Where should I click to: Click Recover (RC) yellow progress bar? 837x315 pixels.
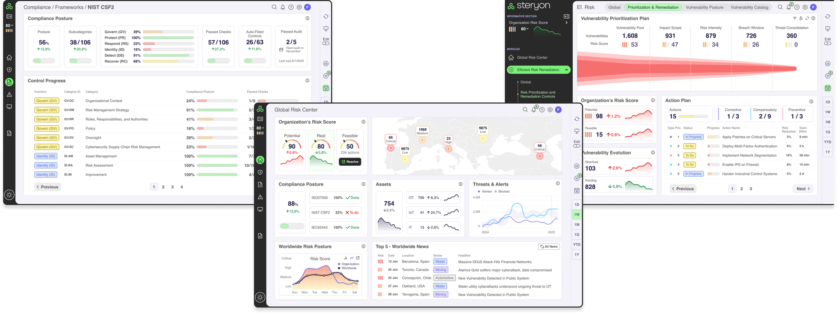(168, 61)
